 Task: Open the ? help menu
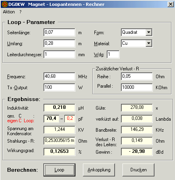pos(21,12)
